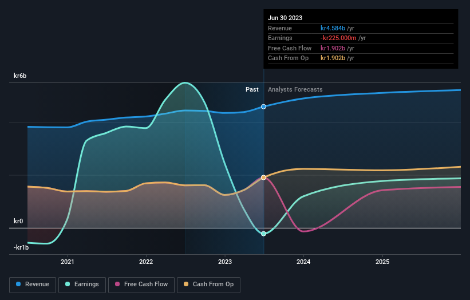This screenshot has width=470, height=300.
Task: Select the Earnings data point marker below zero
Action: click(x=263, y=234)
